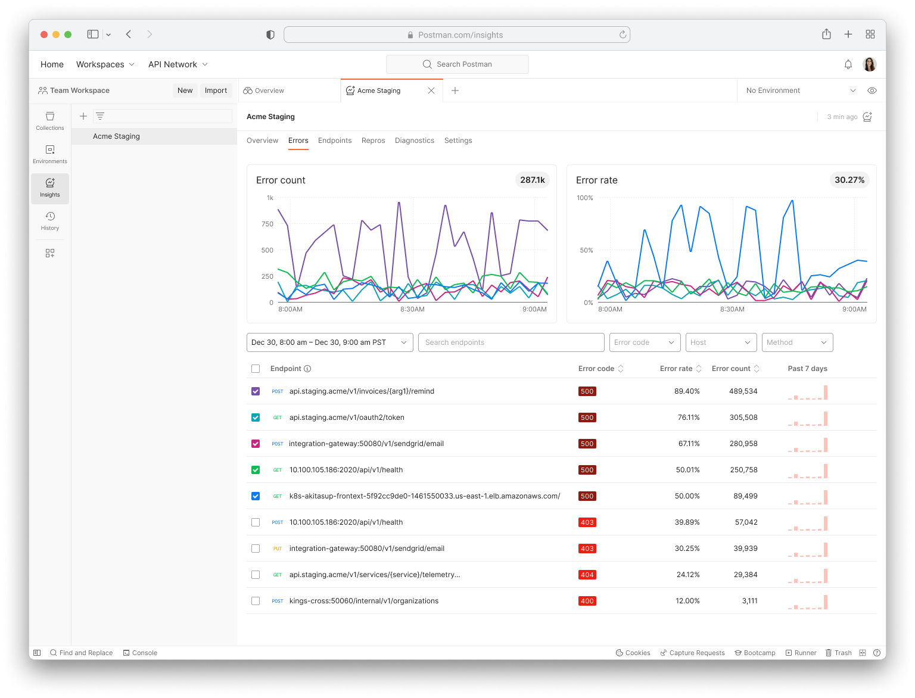Viewport: 915px width, 698px height.
Task: Switch to the Endpoints tab
Action: pyautogui.click(x=335, y=141)
